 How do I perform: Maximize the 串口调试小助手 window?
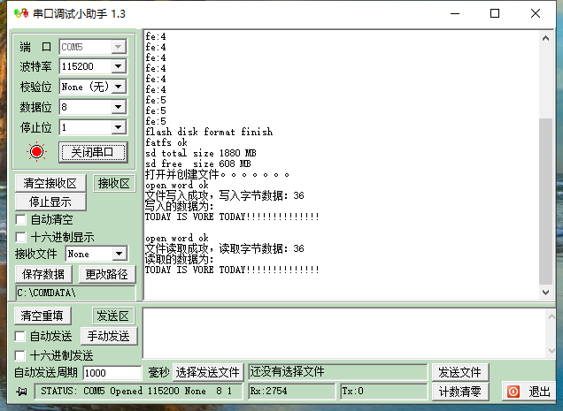[495, 13]
